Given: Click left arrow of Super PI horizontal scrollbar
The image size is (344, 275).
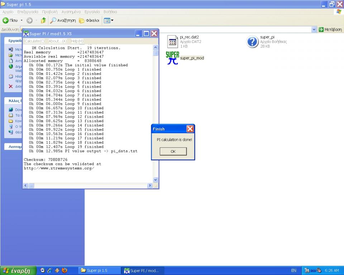Looking at the screenshot, I should click(25, 185).
